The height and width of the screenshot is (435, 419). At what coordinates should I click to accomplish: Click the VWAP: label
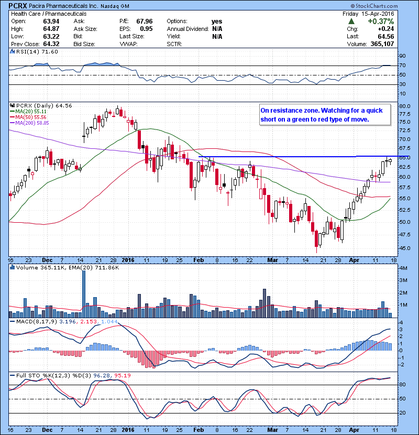(x=129, y=44)
